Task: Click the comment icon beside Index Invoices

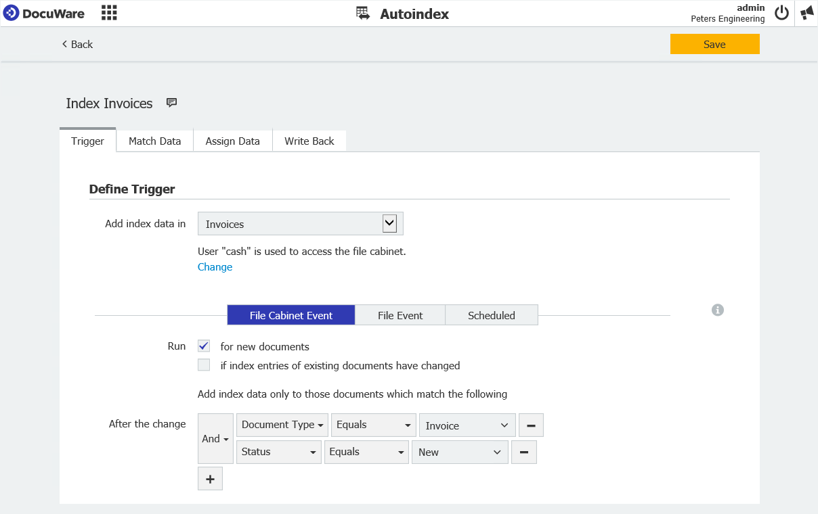Action: point(171,102)
